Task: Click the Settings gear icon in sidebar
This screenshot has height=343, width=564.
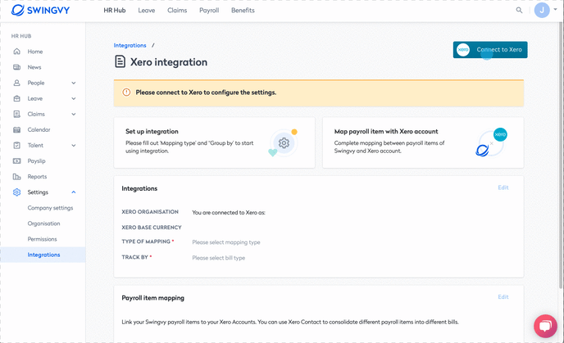Action: [16, 192]
